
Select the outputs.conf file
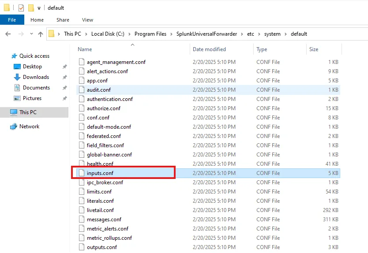(x=101, y=247)
